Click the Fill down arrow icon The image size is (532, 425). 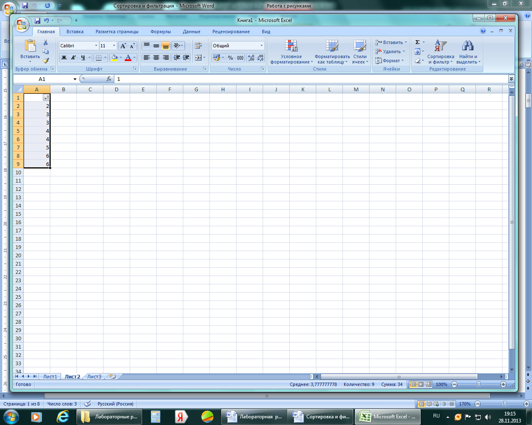click(418, 51)
